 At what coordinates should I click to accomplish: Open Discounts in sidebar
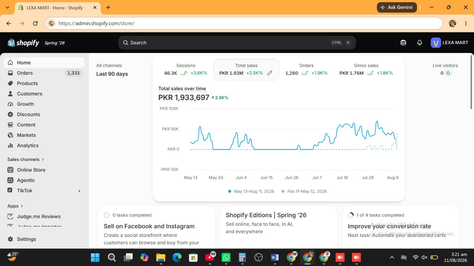pyautogui.click(x=44, y=115)
